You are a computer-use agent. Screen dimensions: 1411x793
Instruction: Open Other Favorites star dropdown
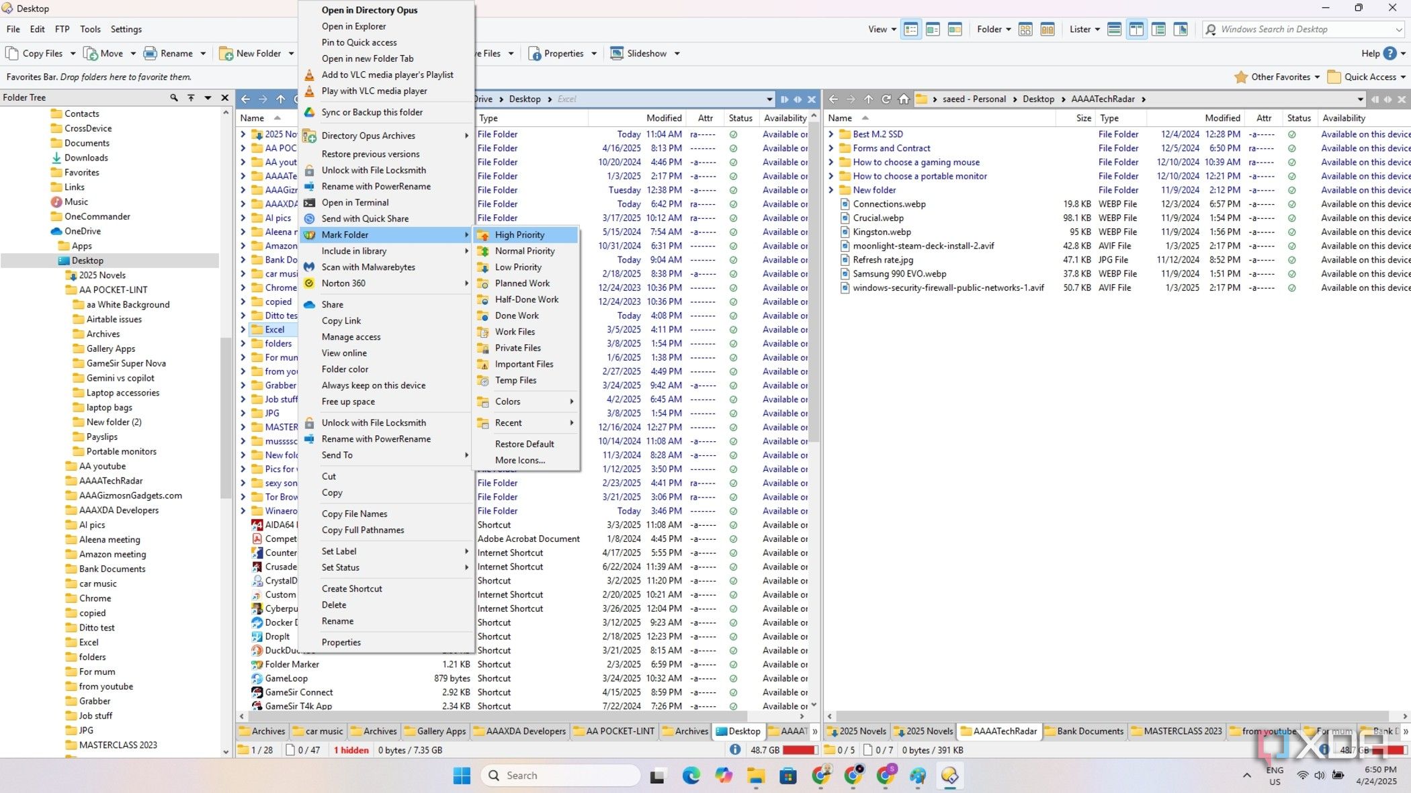click(1277, 77)
